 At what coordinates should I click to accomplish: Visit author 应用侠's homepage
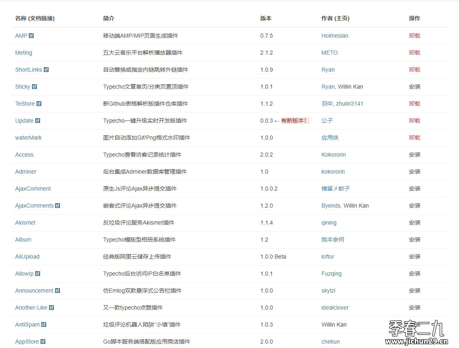click(330, 138)
